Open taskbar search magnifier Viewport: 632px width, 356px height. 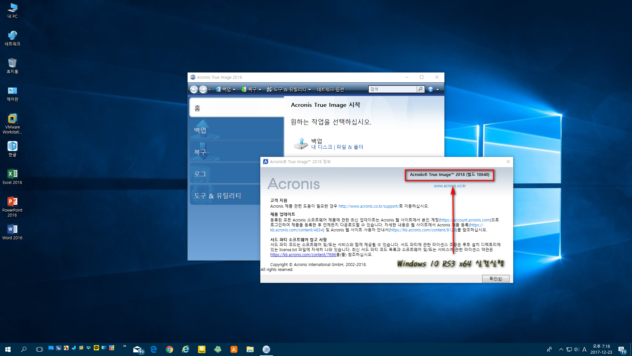24,349
